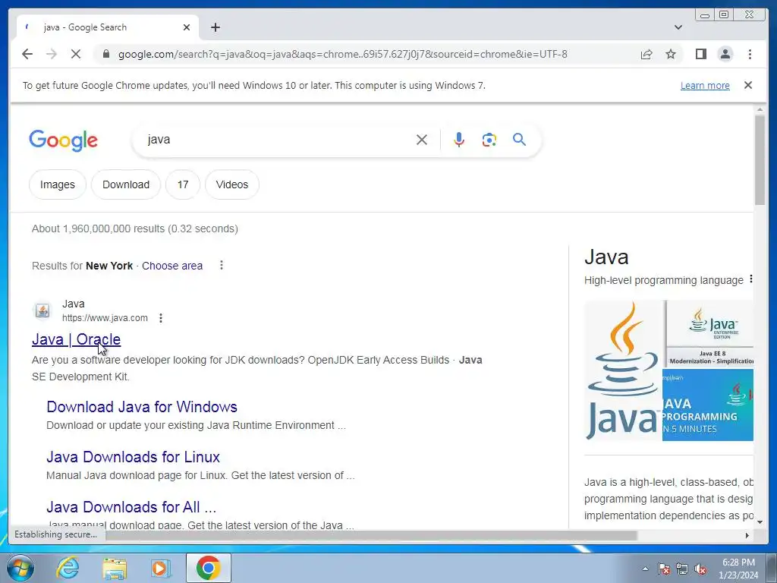Open Windows Explorer folder icon in taskbar
This screenshot has width=777, height=583.
115,568
